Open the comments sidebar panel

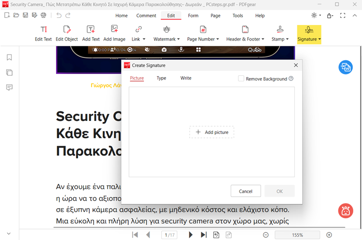(x=9, y=87)
